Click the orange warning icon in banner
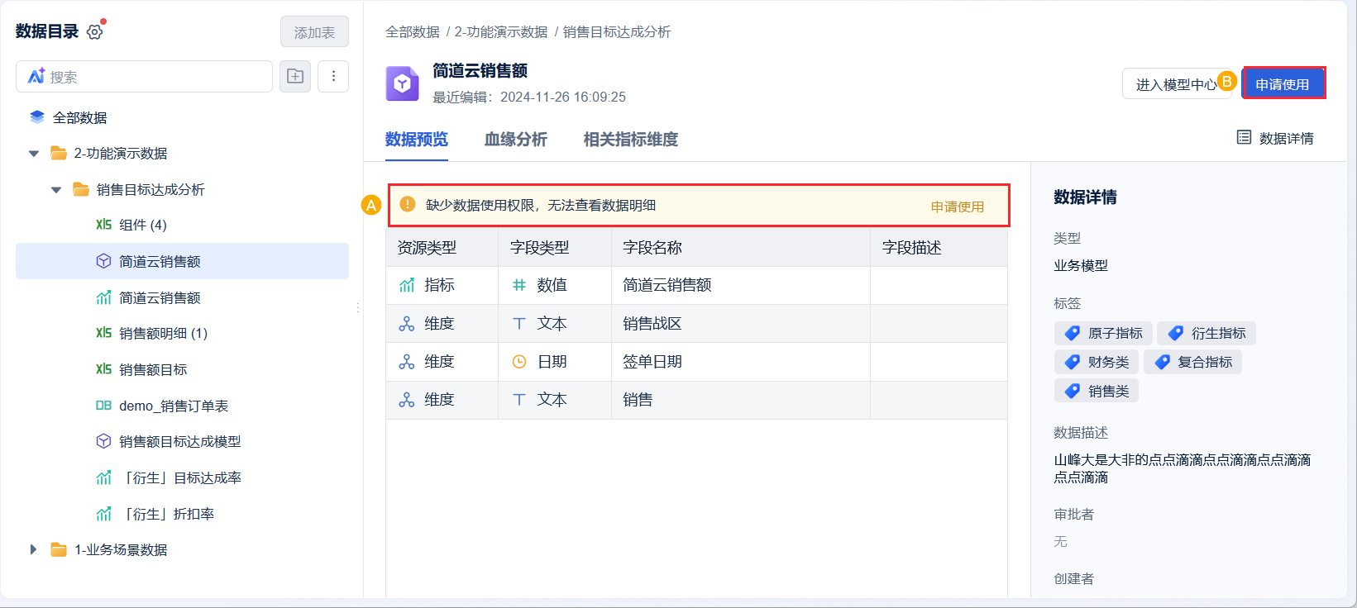The height and width of the screenshot is (608, 1357). (x=407, y=205)
